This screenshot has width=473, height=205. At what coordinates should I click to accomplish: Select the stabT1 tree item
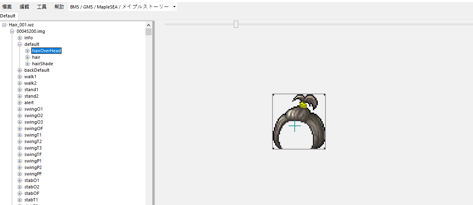click(31, 200)
